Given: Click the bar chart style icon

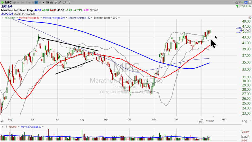Looking at the screenshot, I should tap(51, 2).
